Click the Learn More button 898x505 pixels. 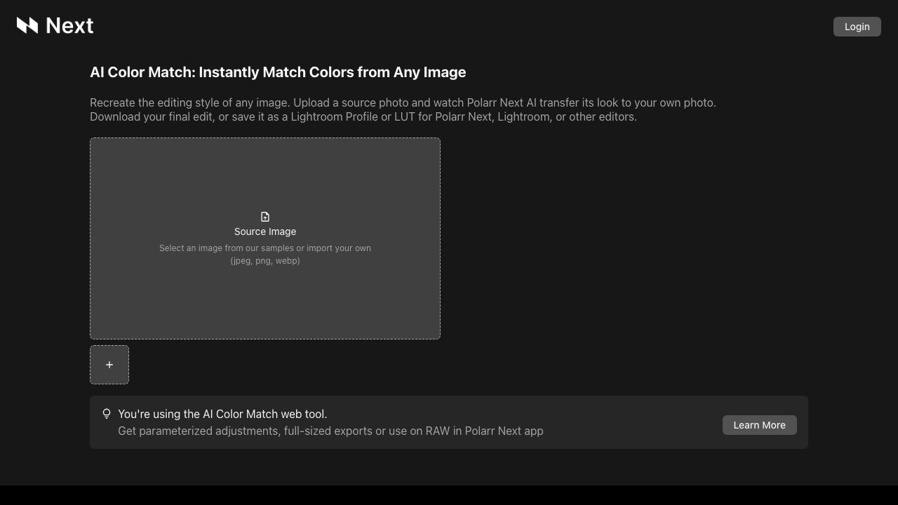pos(759,425)
